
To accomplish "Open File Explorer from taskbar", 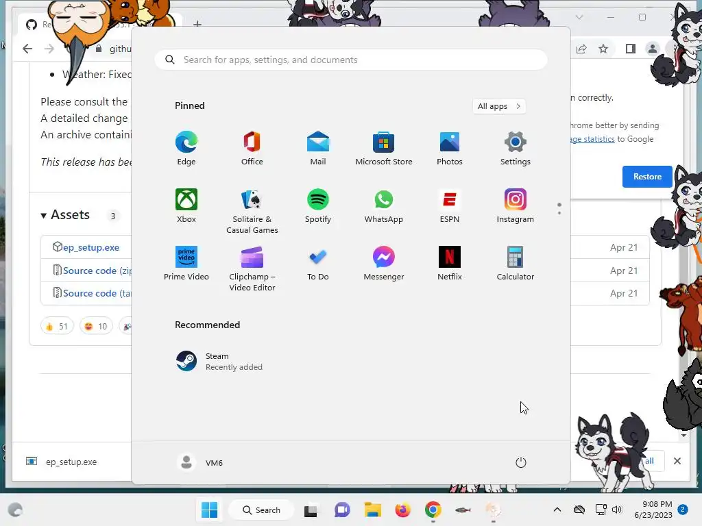I will 372,510.
